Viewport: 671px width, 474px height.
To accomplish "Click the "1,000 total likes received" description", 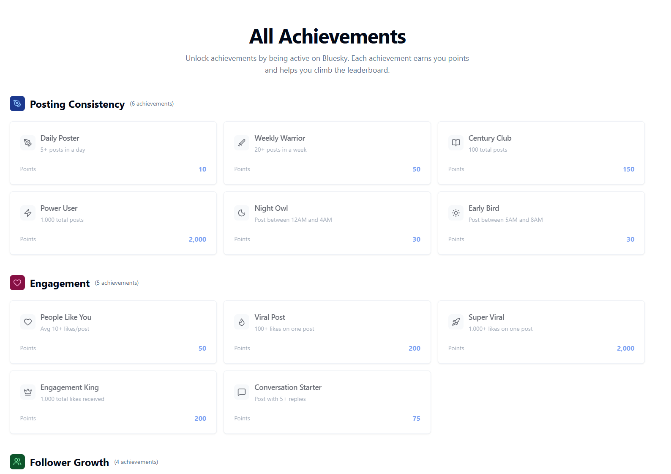I will tap(72, 399).
